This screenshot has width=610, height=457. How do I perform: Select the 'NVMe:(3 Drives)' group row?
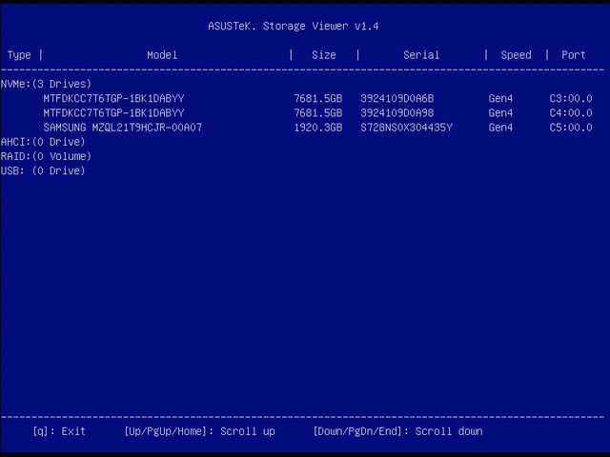[x=46, y=84]
